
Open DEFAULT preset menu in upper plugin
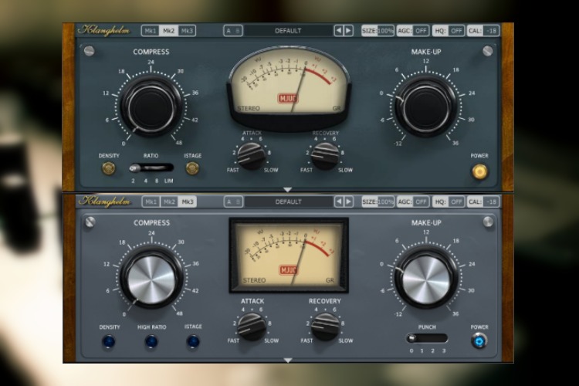pos(288,31)
